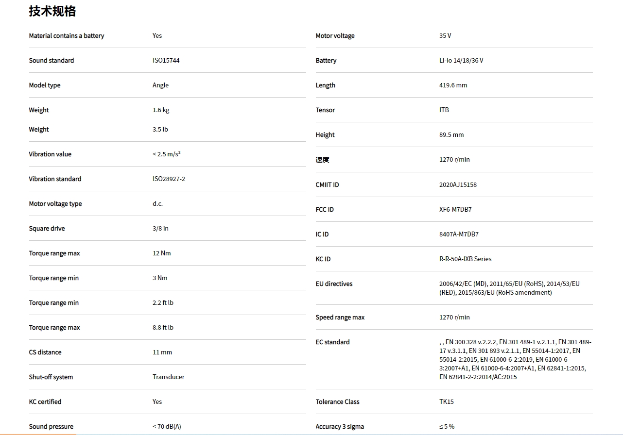Click the 技术规格 heading
The width and height of the screenshot is (623, 435).
coord(52,11)
